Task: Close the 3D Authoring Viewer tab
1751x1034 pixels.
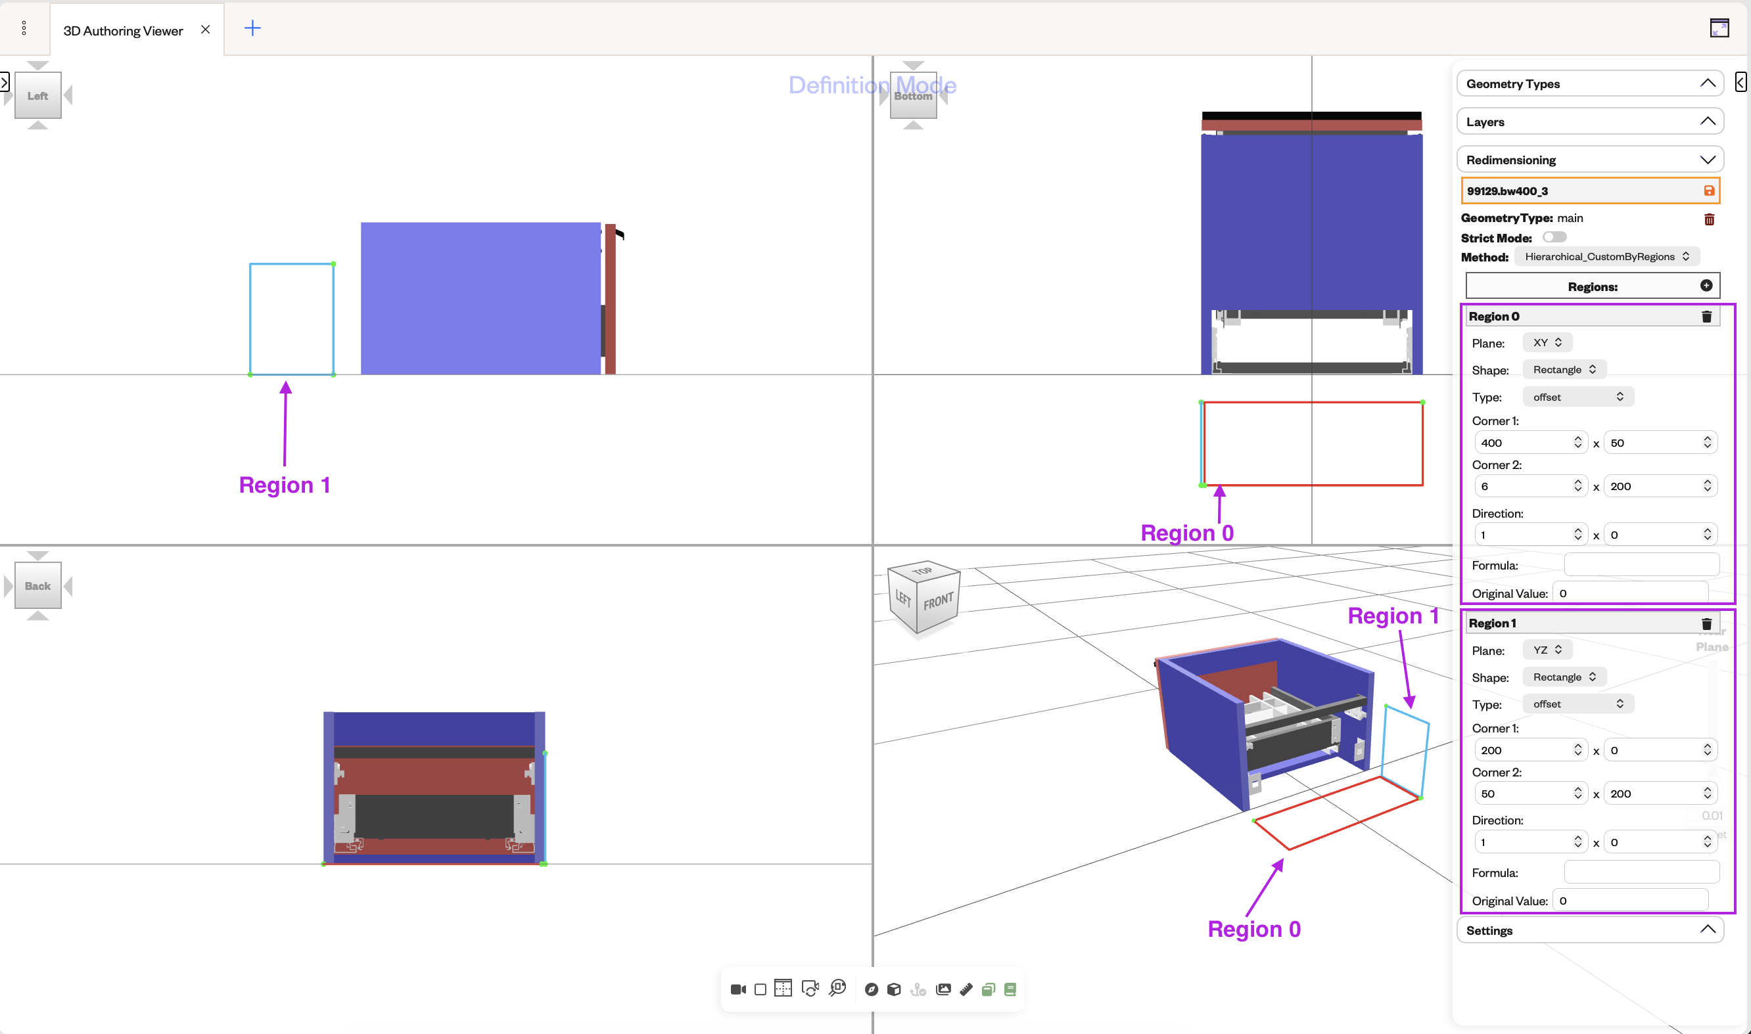Action: pos(205,30)
